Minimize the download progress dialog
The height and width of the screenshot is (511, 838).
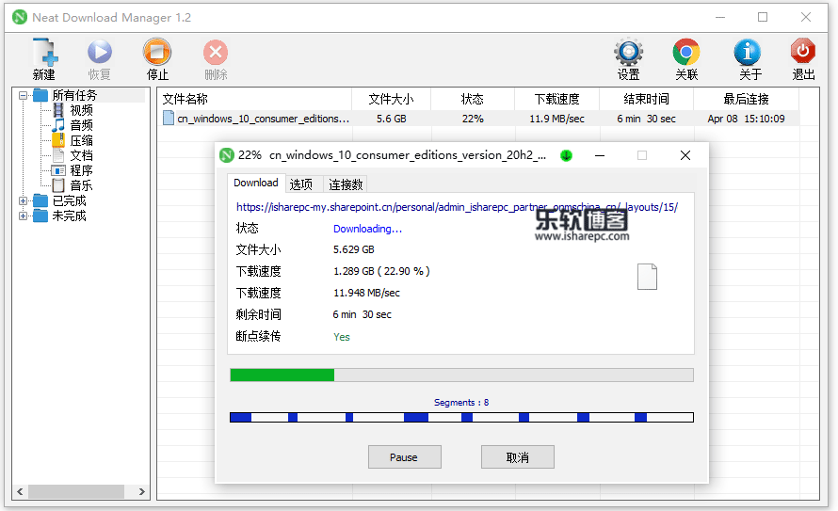pos(600,155)
